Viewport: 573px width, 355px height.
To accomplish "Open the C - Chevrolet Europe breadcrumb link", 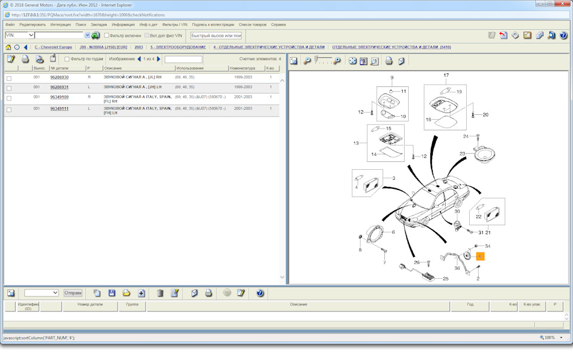I will click(53, 47).
